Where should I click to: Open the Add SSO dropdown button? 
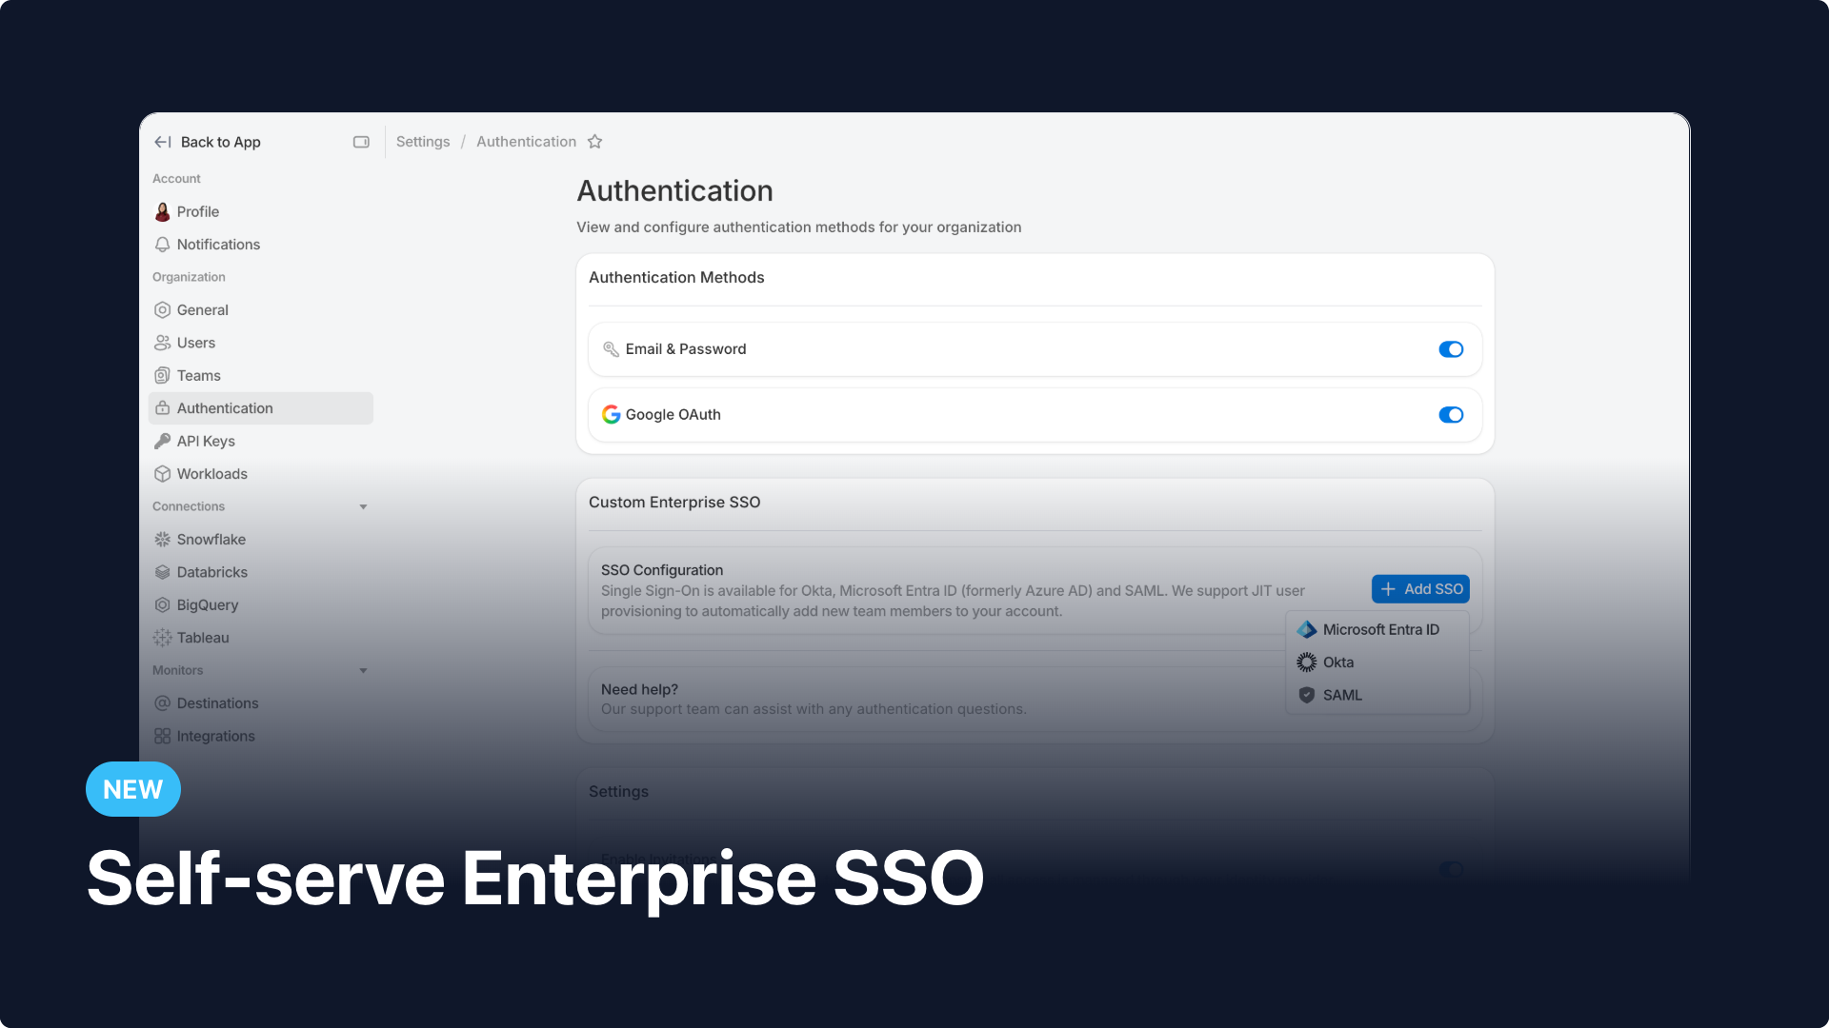coord(1419,589)
